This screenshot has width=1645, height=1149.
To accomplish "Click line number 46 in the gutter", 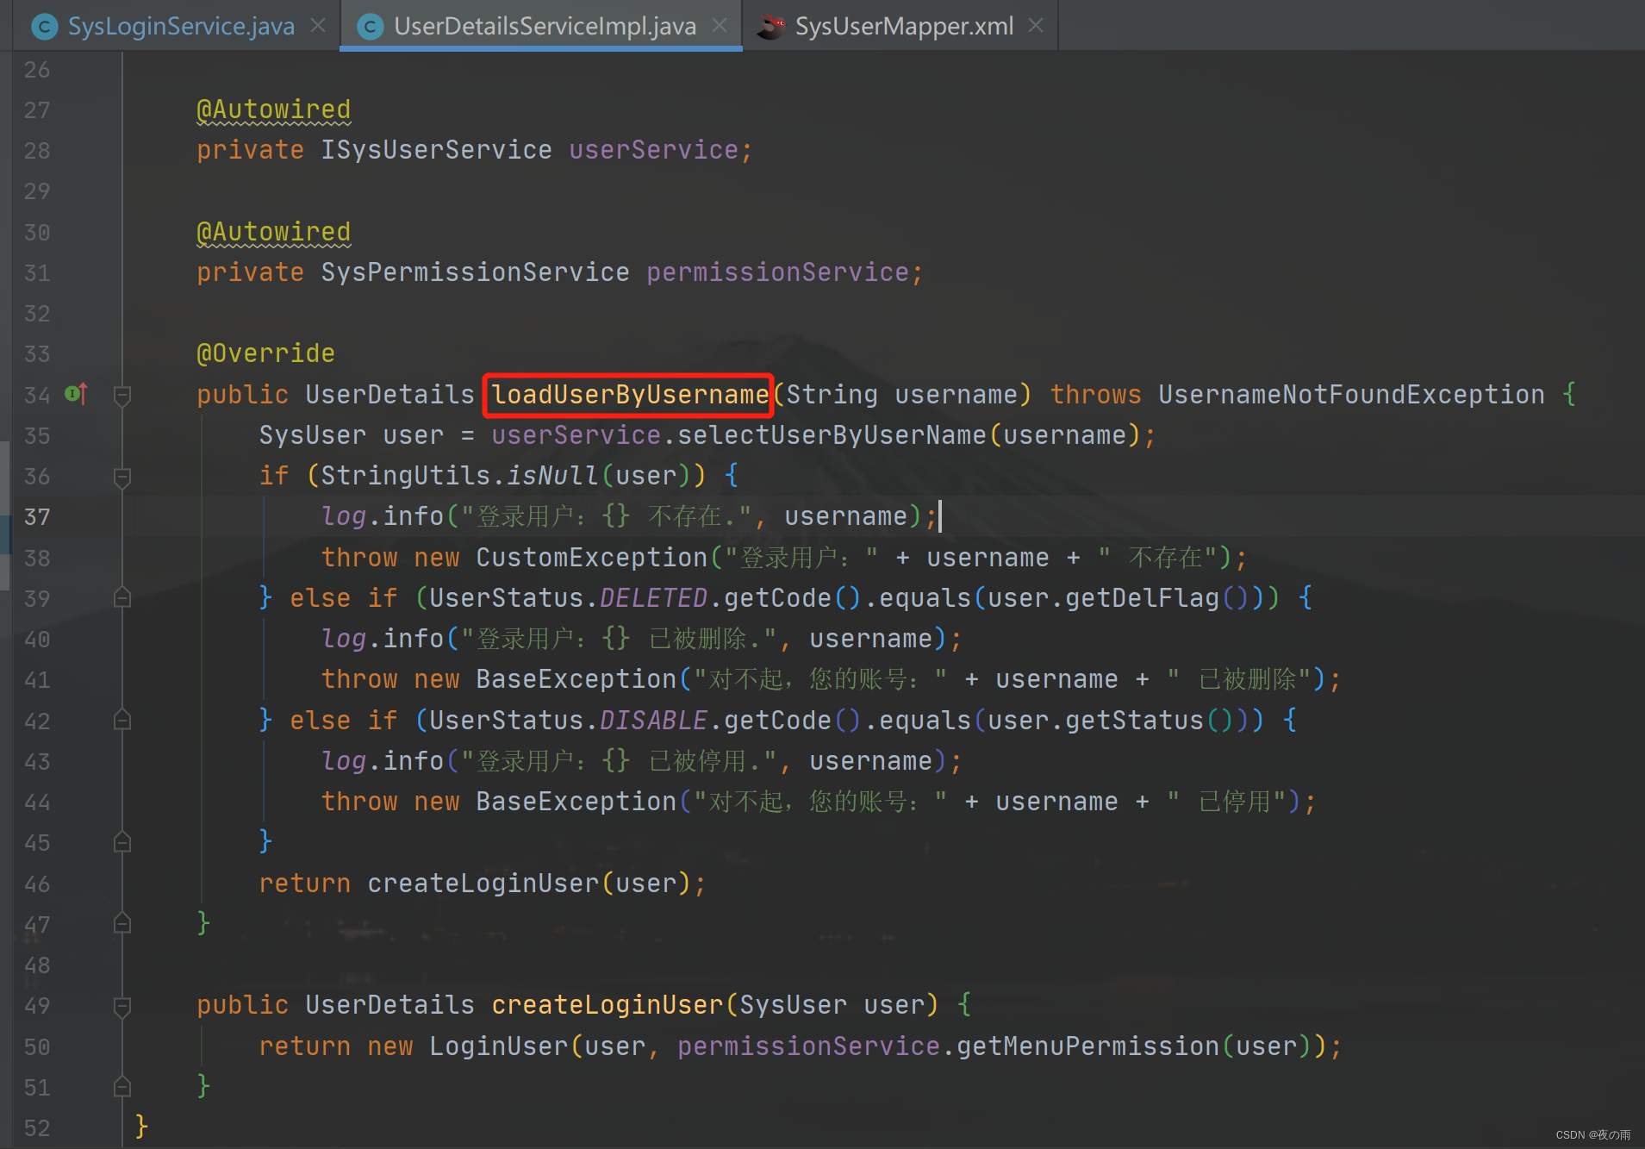I will coord(37,884).
